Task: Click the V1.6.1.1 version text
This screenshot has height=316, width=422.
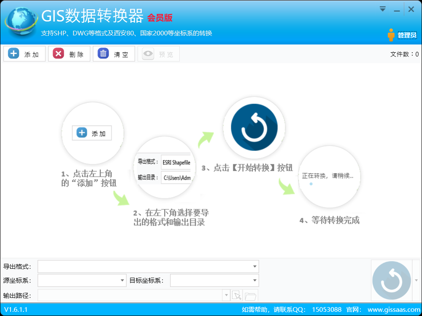Action: [16, 310]
